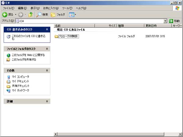Open the Back button history dropdown arrow

tap(16, 15)
